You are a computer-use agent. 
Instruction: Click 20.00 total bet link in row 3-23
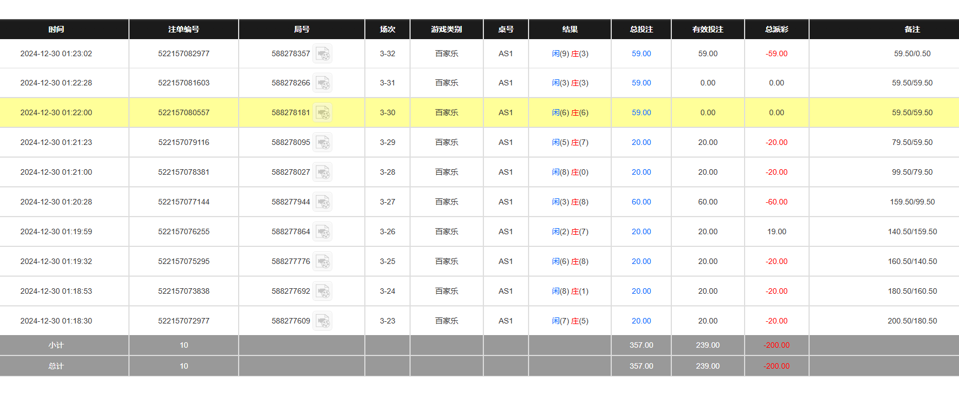(641, 321)
